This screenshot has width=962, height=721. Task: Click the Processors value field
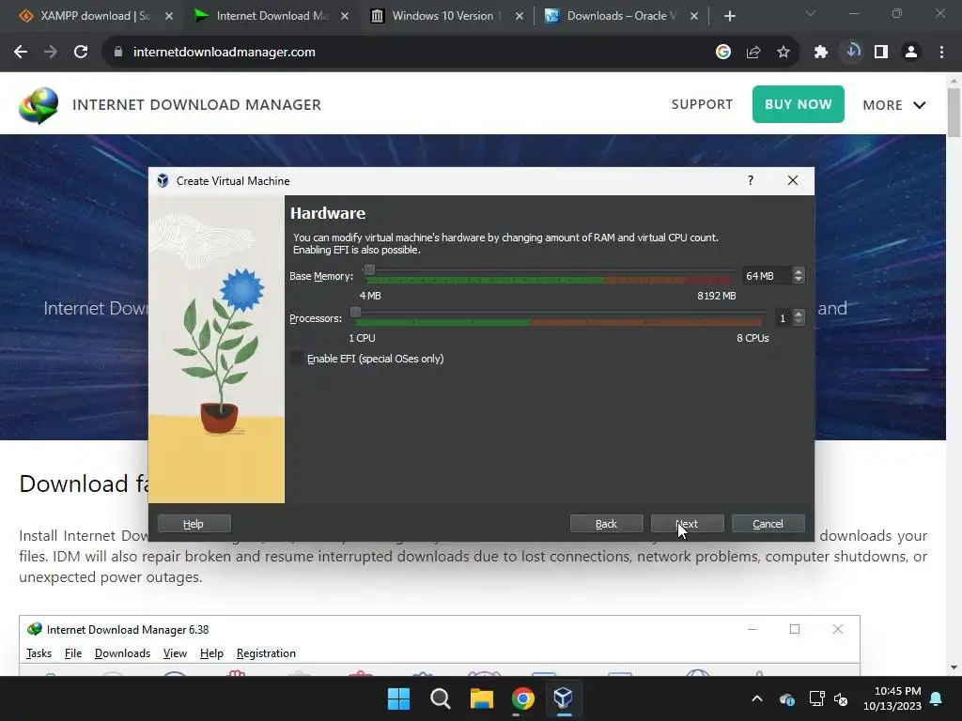point(783,318)
